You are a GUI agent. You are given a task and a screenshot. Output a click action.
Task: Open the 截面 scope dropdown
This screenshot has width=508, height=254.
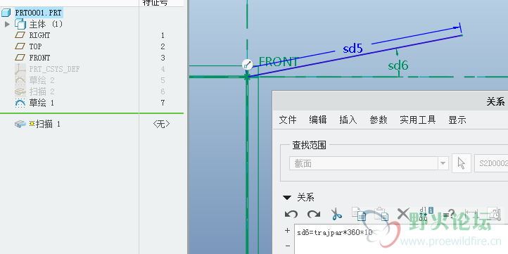pyautogui.click(x=443, y=164)
